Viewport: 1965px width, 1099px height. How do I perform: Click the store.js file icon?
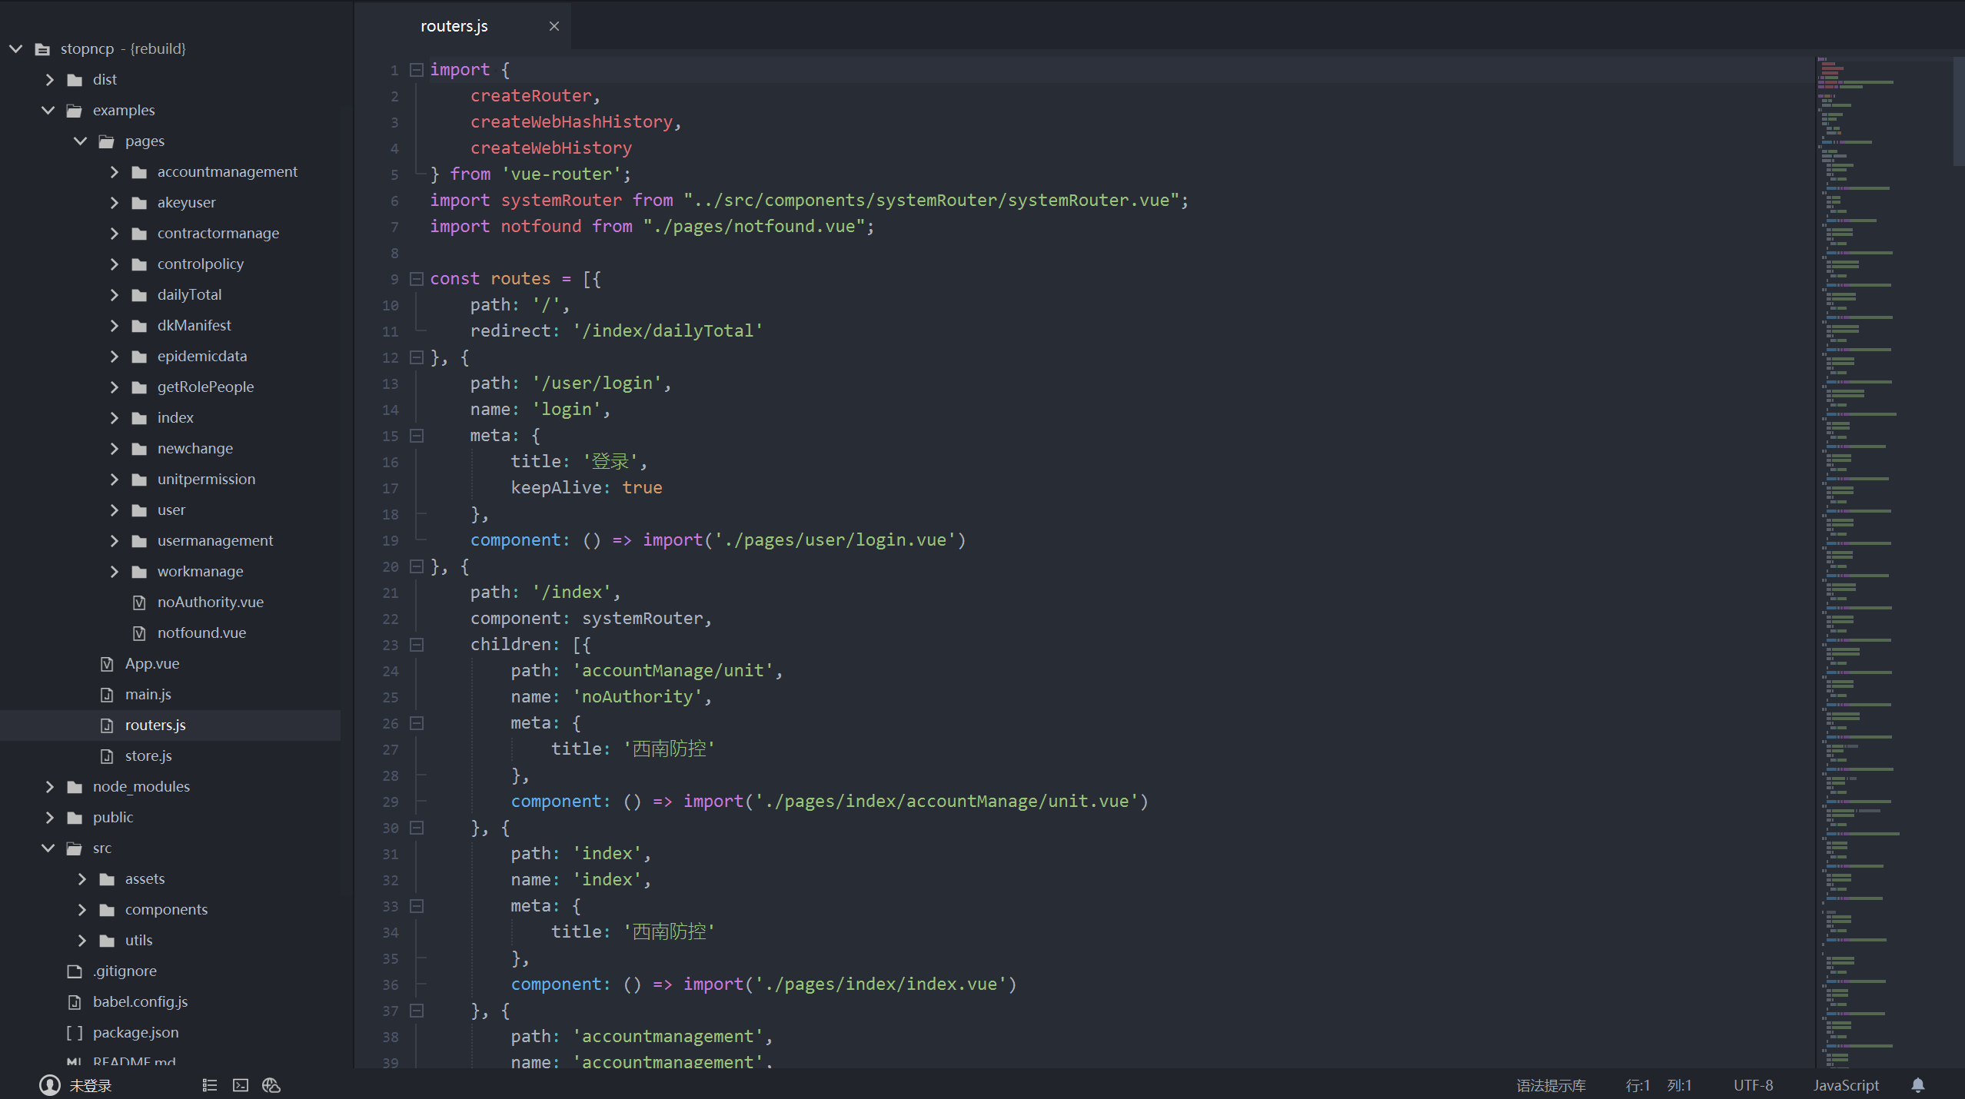pyautogui.click(x=107, y=756)
